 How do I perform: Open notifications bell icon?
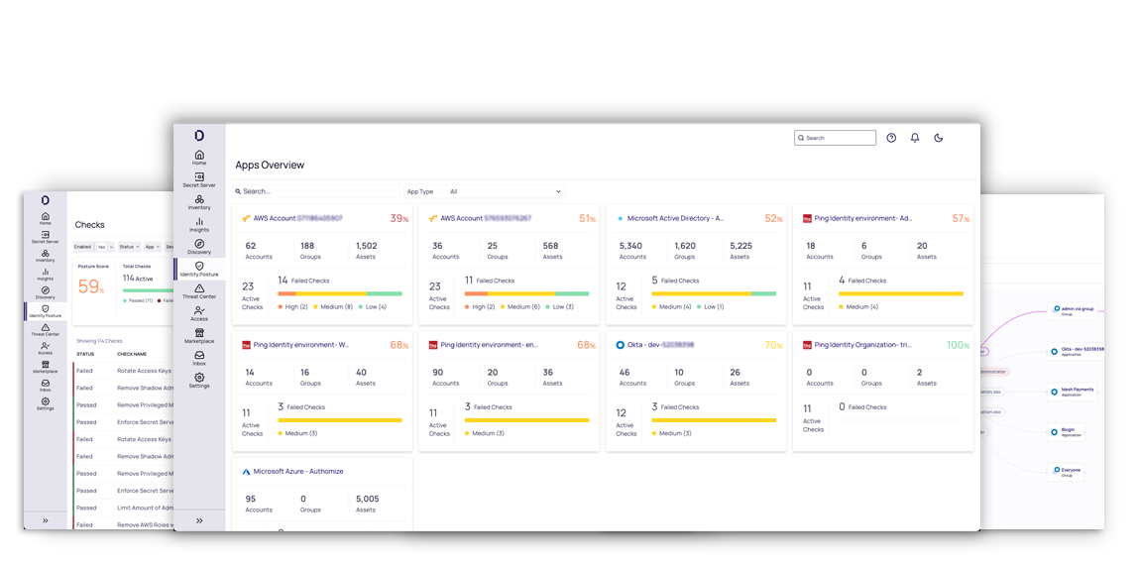click(x=915, y=138)
